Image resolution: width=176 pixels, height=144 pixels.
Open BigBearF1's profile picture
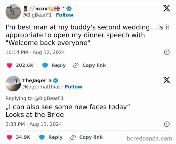pyautogui.click(x=13, y=12)
